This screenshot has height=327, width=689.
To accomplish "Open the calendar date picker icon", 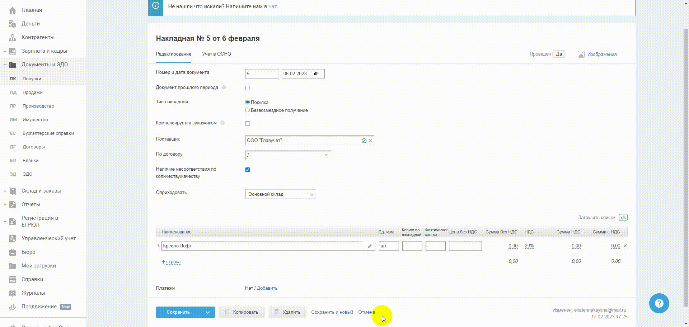I will tap(316, 74).
